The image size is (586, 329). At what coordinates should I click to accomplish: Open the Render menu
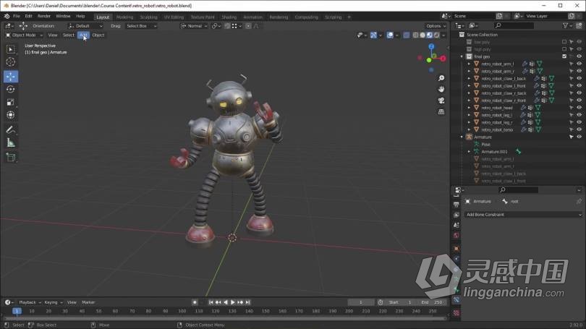click(x=43, y=17)
